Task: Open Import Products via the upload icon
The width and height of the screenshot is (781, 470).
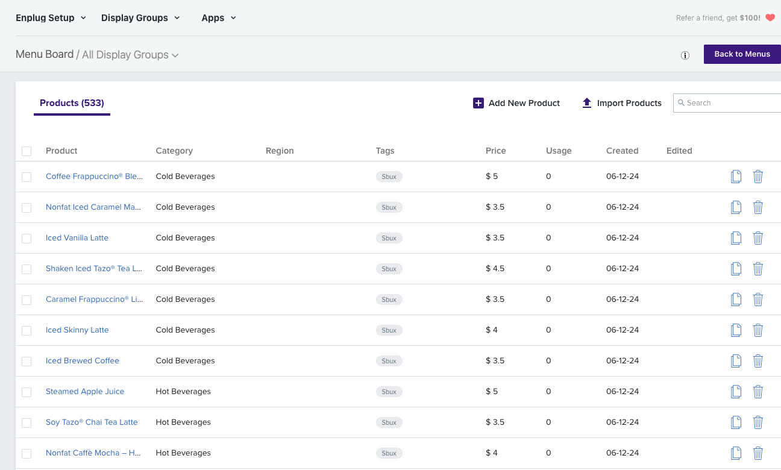Action: (x=586, y=102)
